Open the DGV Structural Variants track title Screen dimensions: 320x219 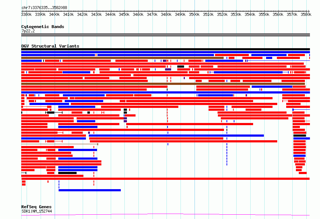click(50, 46)
